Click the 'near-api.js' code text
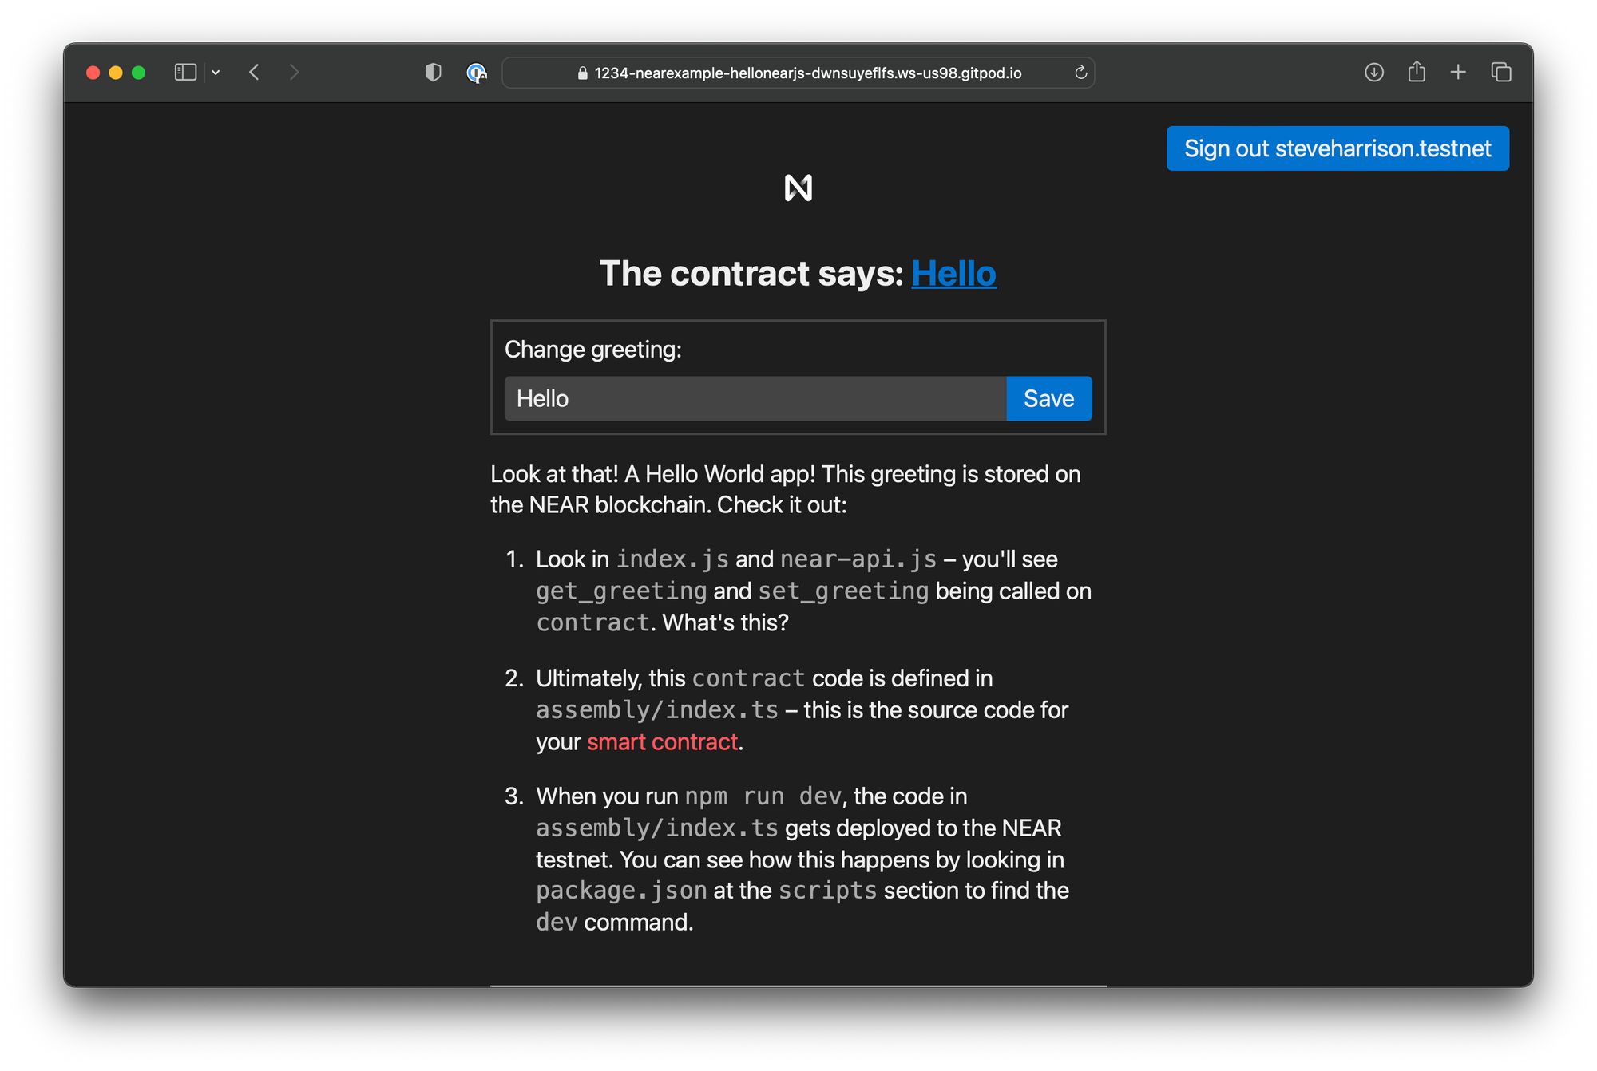The width and height of the screenshot is (1597, 1071). [x=858, y=559]
